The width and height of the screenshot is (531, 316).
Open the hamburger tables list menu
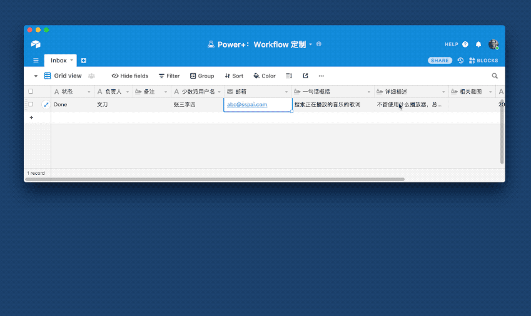pos(36,61)
